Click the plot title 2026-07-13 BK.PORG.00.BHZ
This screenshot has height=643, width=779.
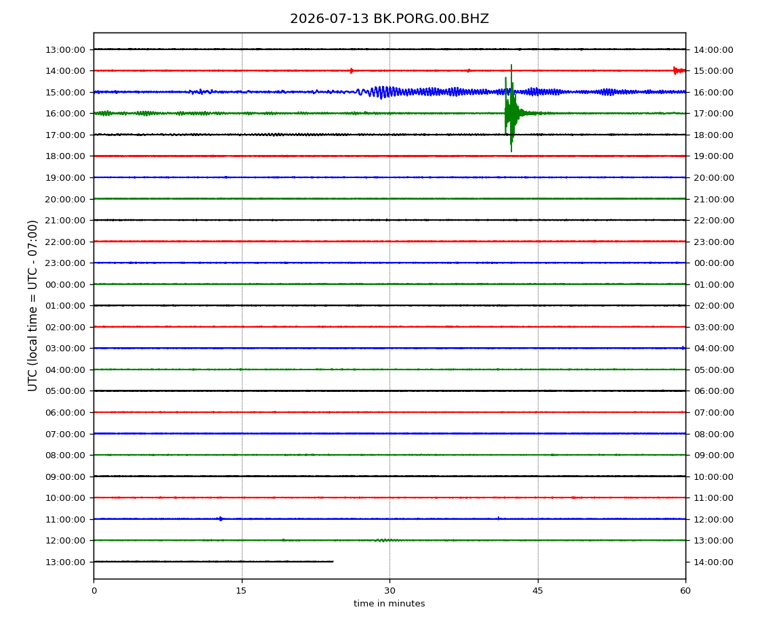pos(389,19)
